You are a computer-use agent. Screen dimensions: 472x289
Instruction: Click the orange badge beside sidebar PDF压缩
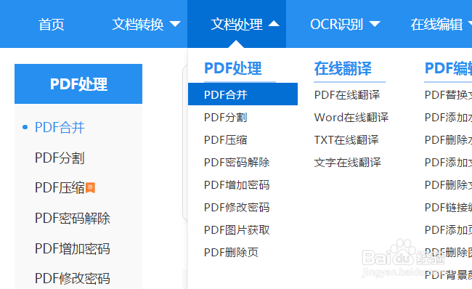coord(90,187)
